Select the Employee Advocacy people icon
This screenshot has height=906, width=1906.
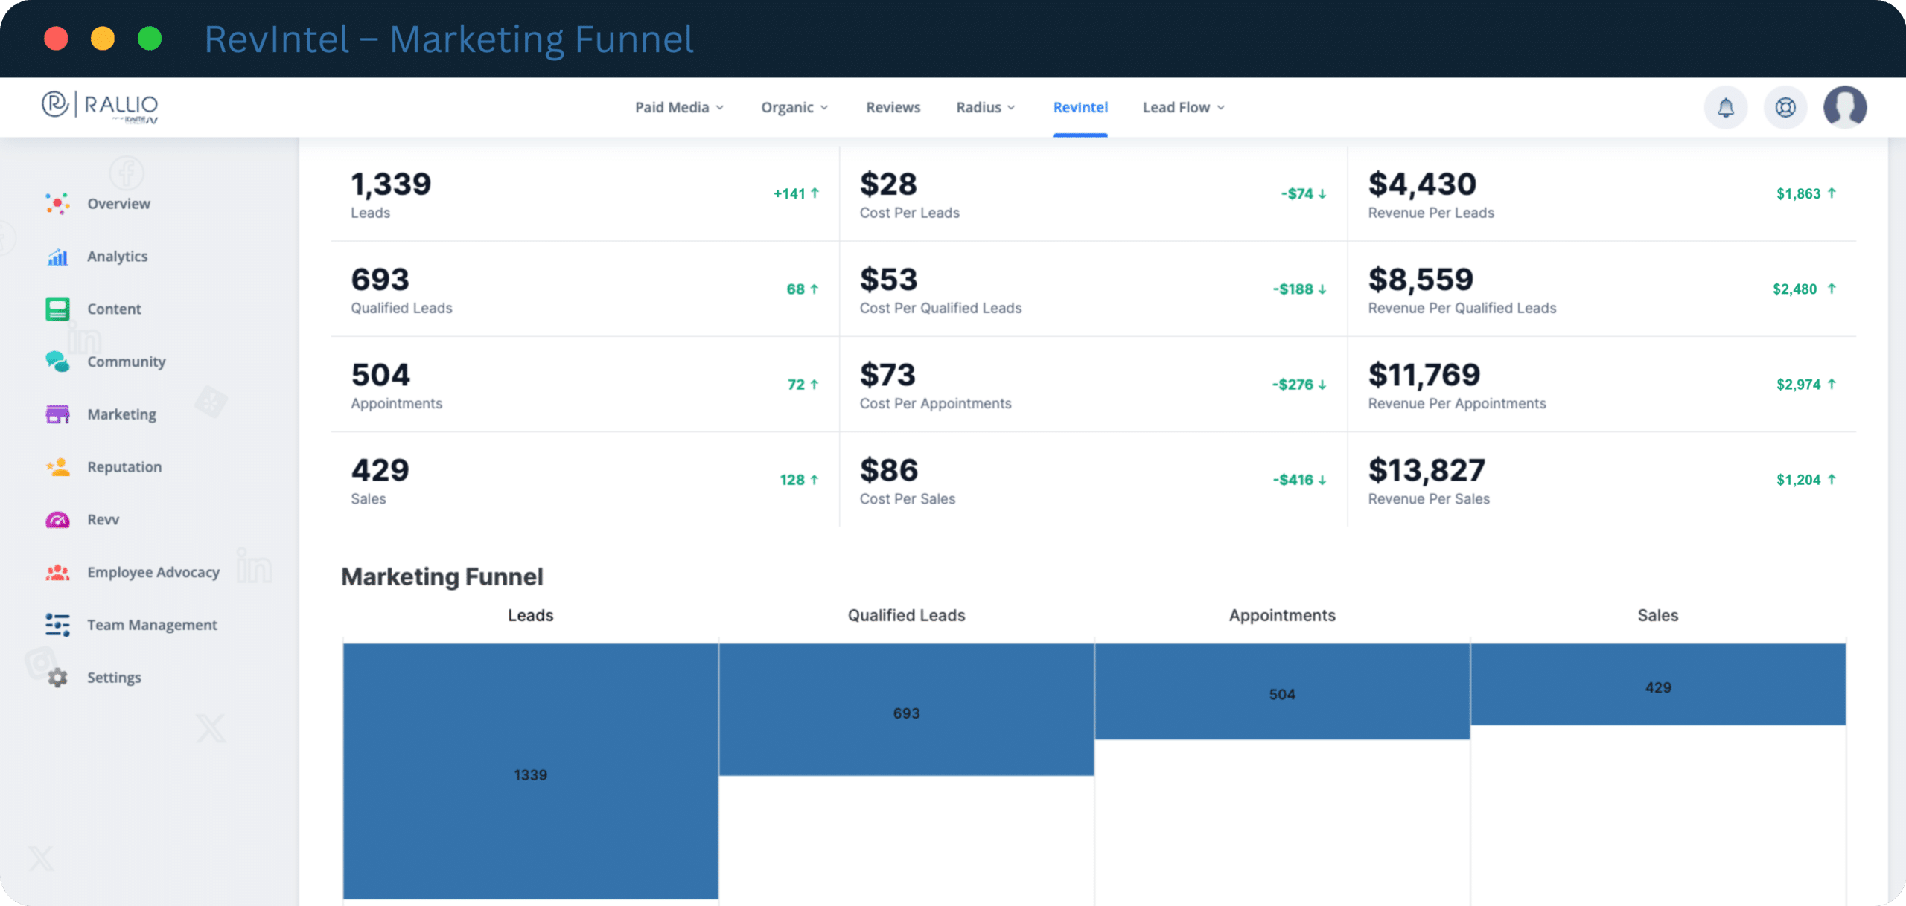(57, 572)
